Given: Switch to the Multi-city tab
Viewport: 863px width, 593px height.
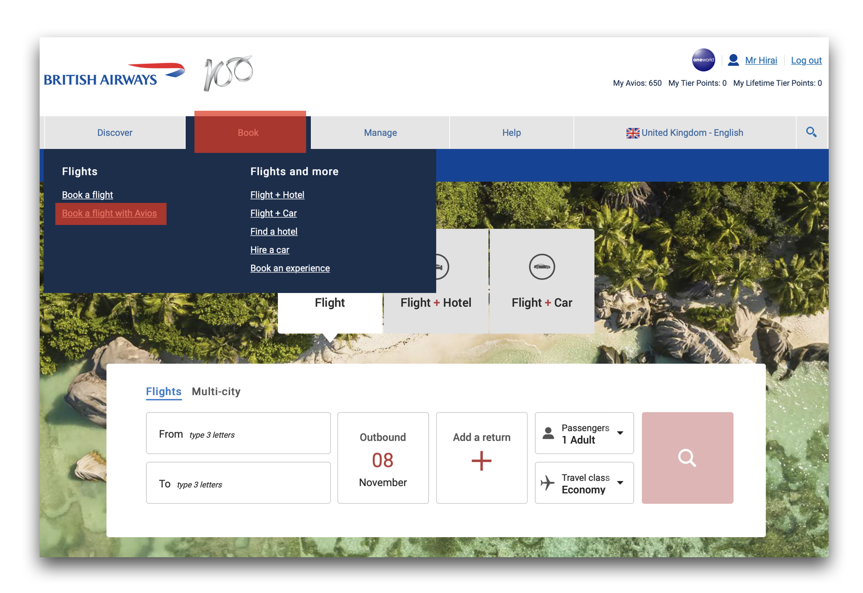Looking at the screenshot, I should click(x=216, y=392).
